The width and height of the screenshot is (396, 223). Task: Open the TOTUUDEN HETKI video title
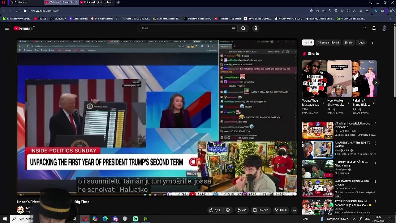[x=353, y=203]
